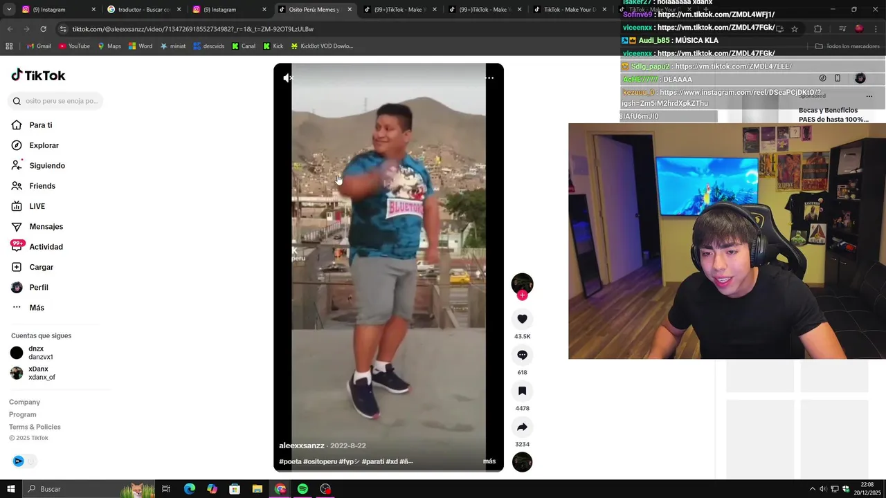Open the browser apps grid icon
886x498 pixels.
(9, 46)
